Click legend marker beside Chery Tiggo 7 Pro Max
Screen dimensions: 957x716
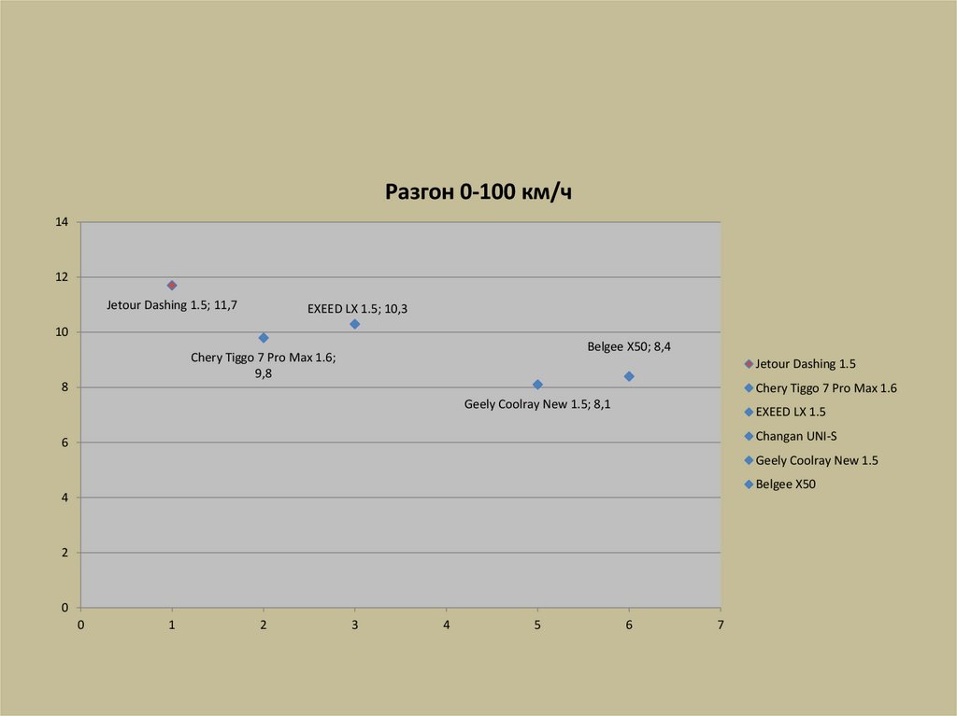(749, 388)
